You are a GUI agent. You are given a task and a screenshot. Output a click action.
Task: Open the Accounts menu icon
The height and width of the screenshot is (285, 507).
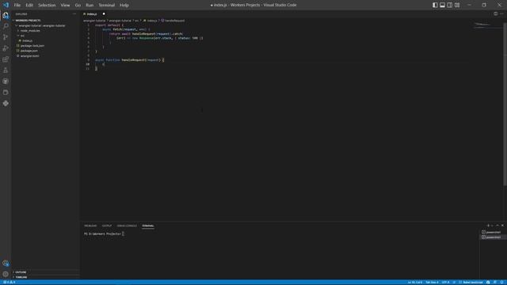click(x=6, y=264)
